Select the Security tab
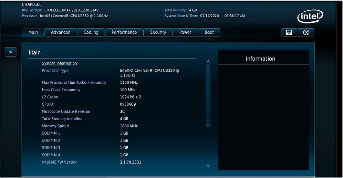The width and height of the screenshot is (343, 178). [x=158, y=32]
